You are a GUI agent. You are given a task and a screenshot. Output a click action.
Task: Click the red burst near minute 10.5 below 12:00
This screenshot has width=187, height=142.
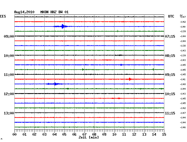click(x=119, y=98)
